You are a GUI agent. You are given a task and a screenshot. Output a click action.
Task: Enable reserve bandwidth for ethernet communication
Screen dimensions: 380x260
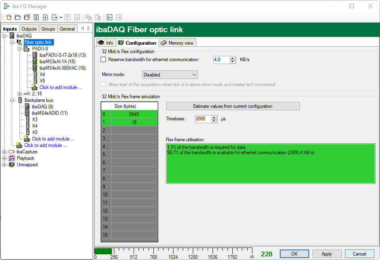103,60
